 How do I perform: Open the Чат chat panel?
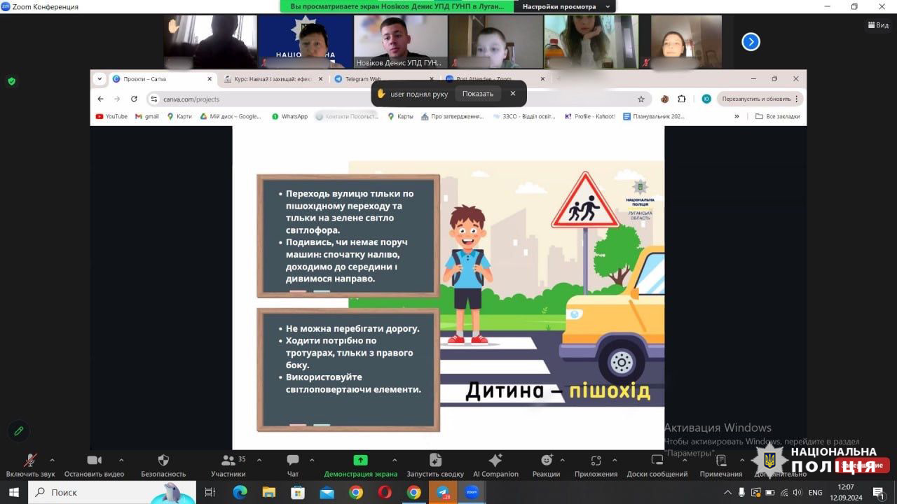tap(293, 461)
